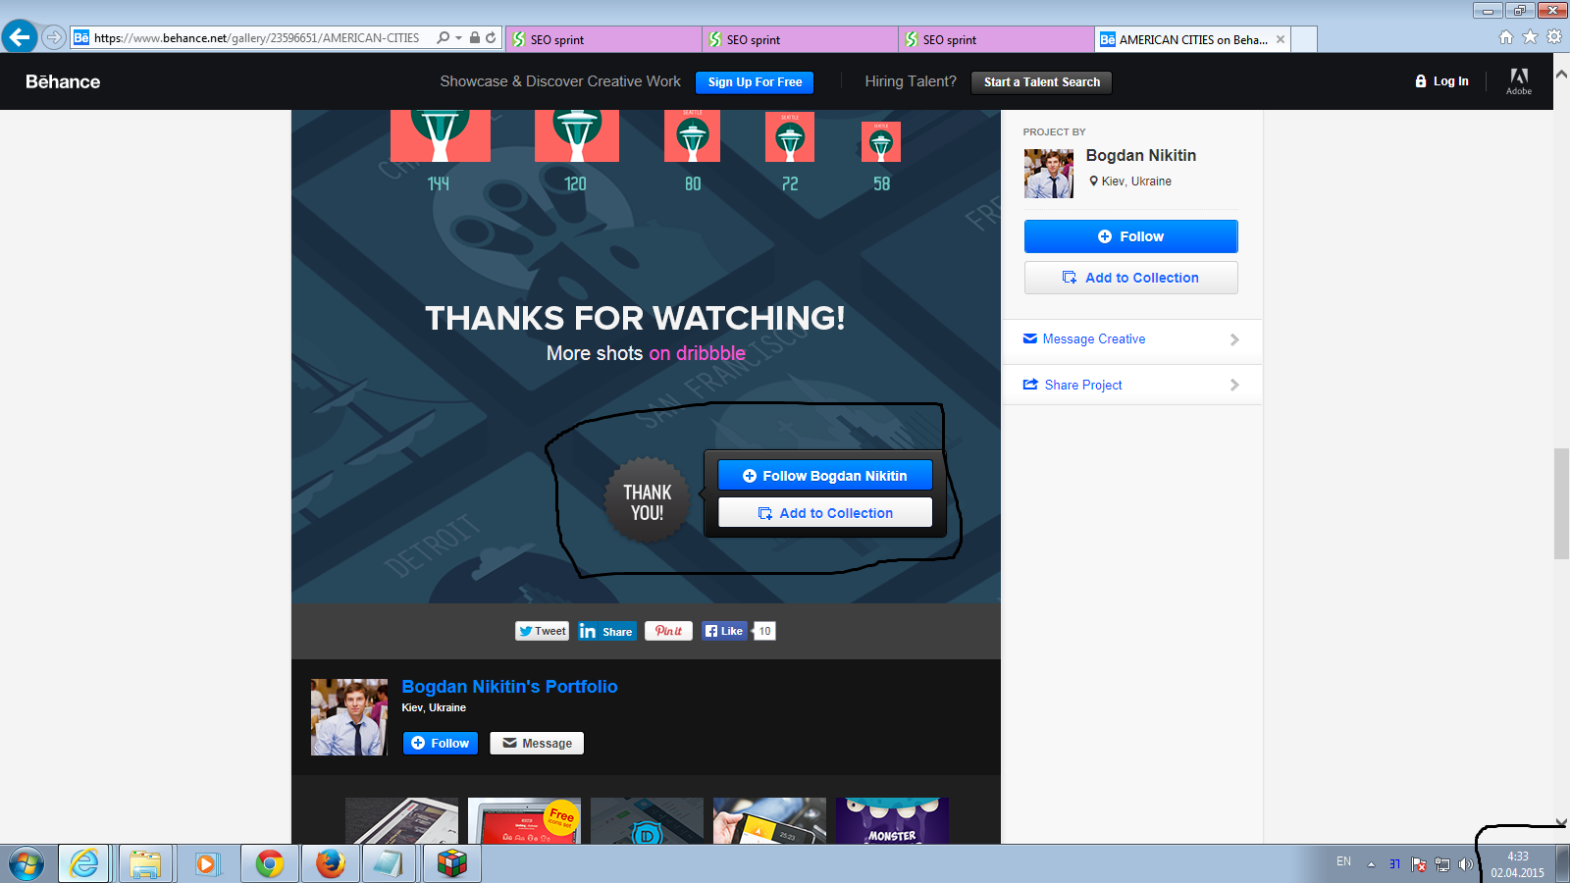This screenshot has width=1570, height=883.
Task: Open browser Tools gear menu
Action: 1554,37
